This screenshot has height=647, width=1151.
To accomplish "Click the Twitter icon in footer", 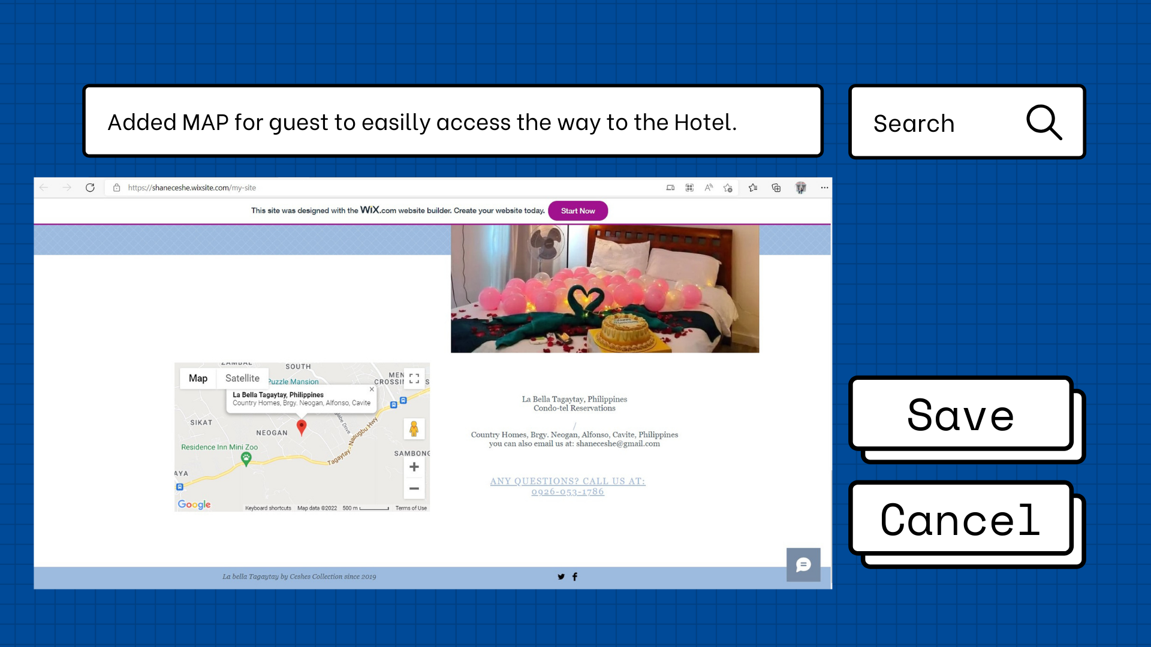I will coord(561,576).
